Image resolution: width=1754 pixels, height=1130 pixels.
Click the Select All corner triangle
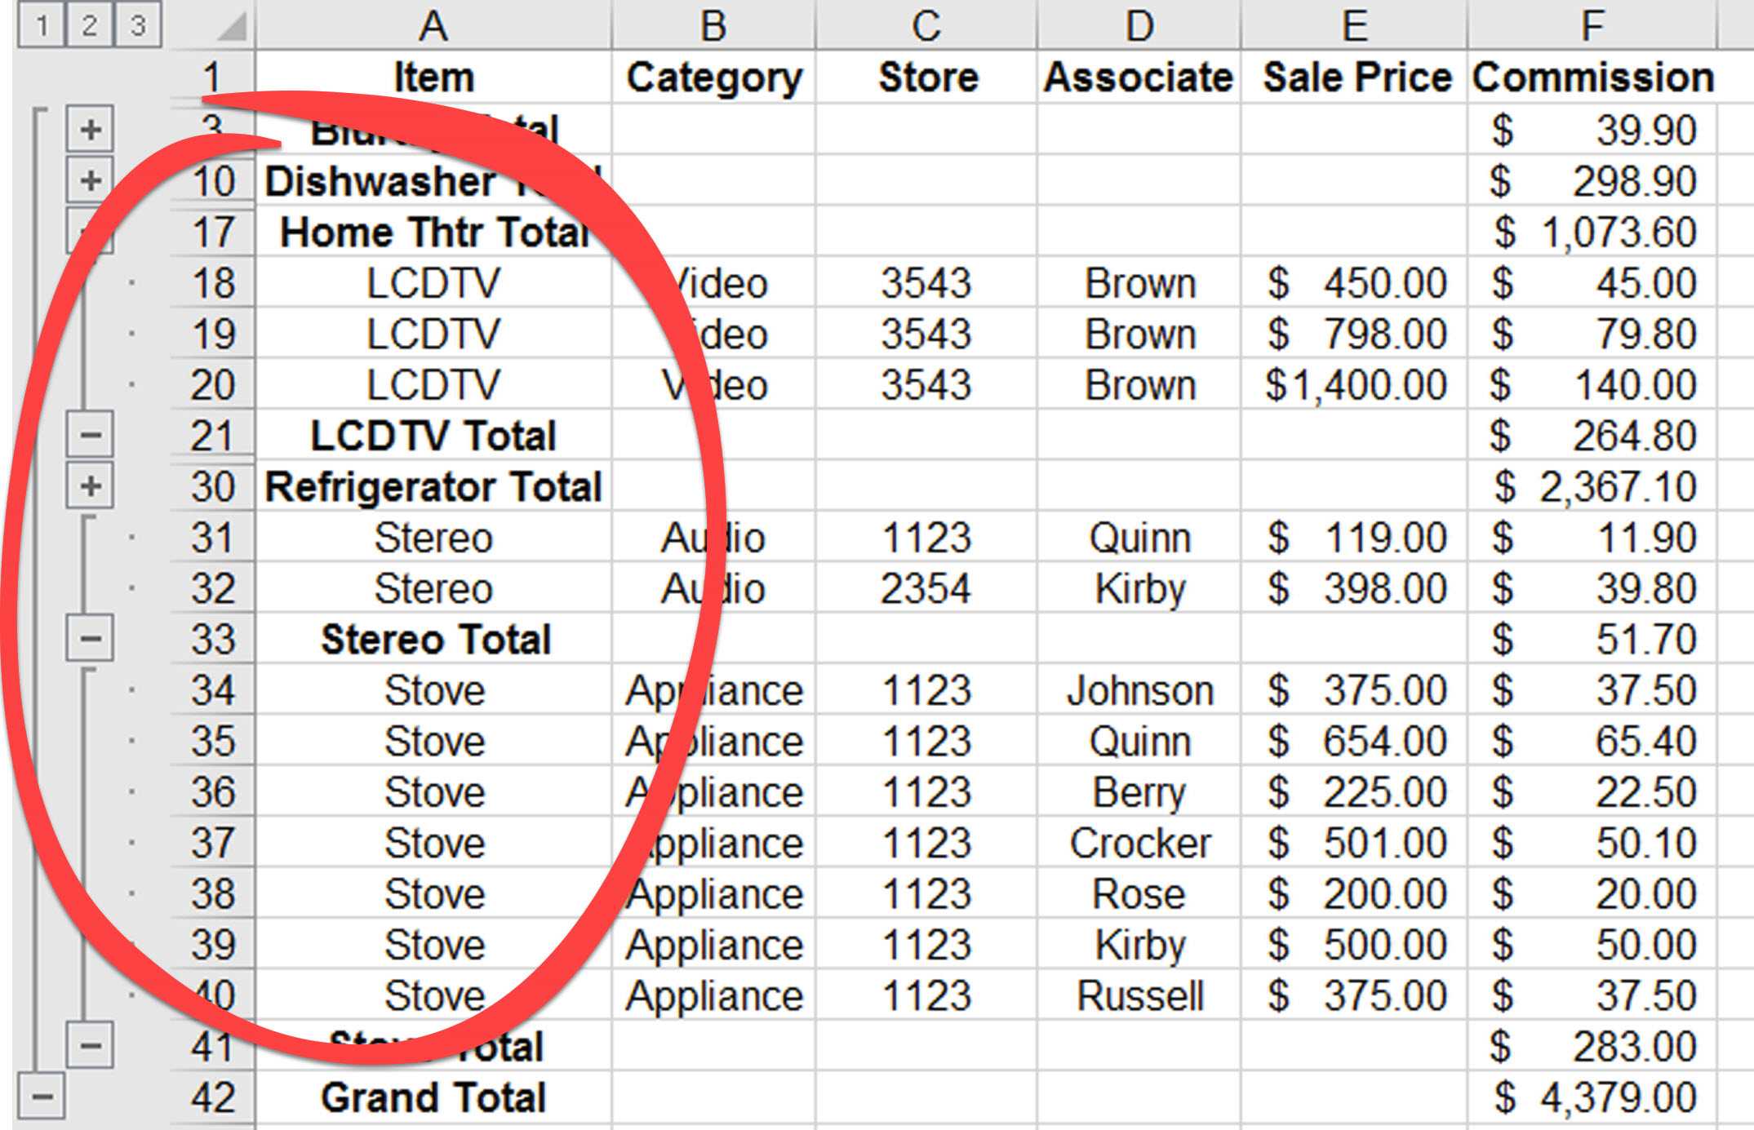pyautogui.click(x=232, y=26)
